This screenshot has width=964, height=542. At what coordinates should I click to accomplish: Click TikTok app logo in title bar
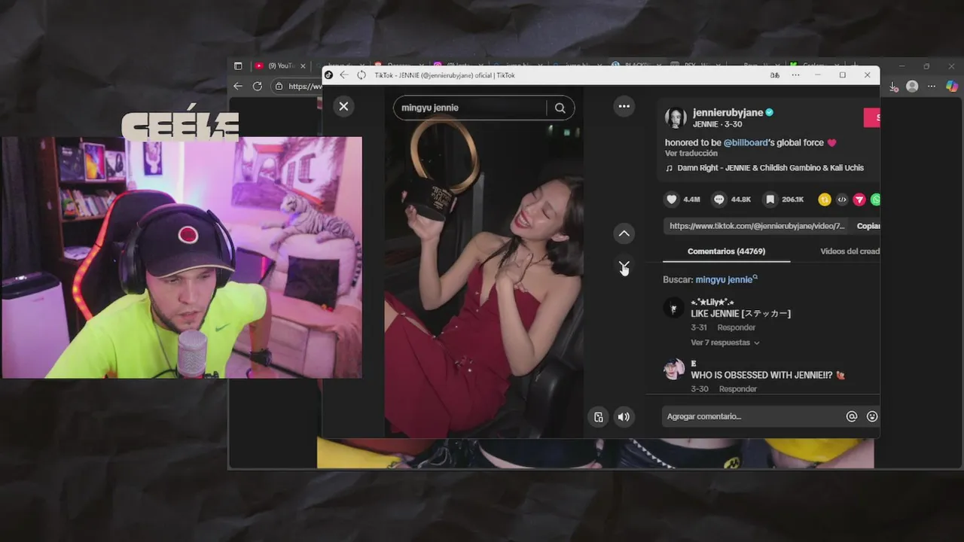[329, 75]
